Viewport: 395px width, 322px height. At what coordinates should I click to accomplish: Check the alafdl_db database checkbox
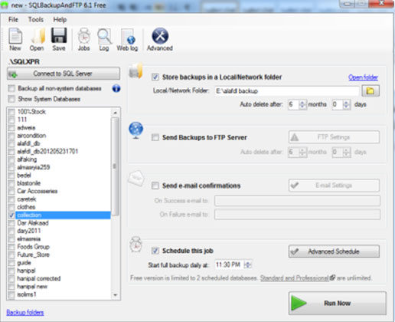(11, 143)
